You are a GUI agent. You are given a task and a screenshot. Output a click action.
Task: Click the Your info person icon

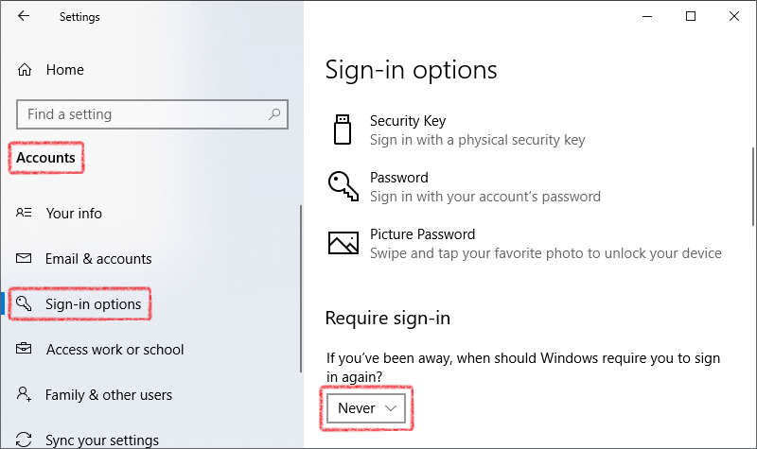pyautogui.click(x=24, y=212)
